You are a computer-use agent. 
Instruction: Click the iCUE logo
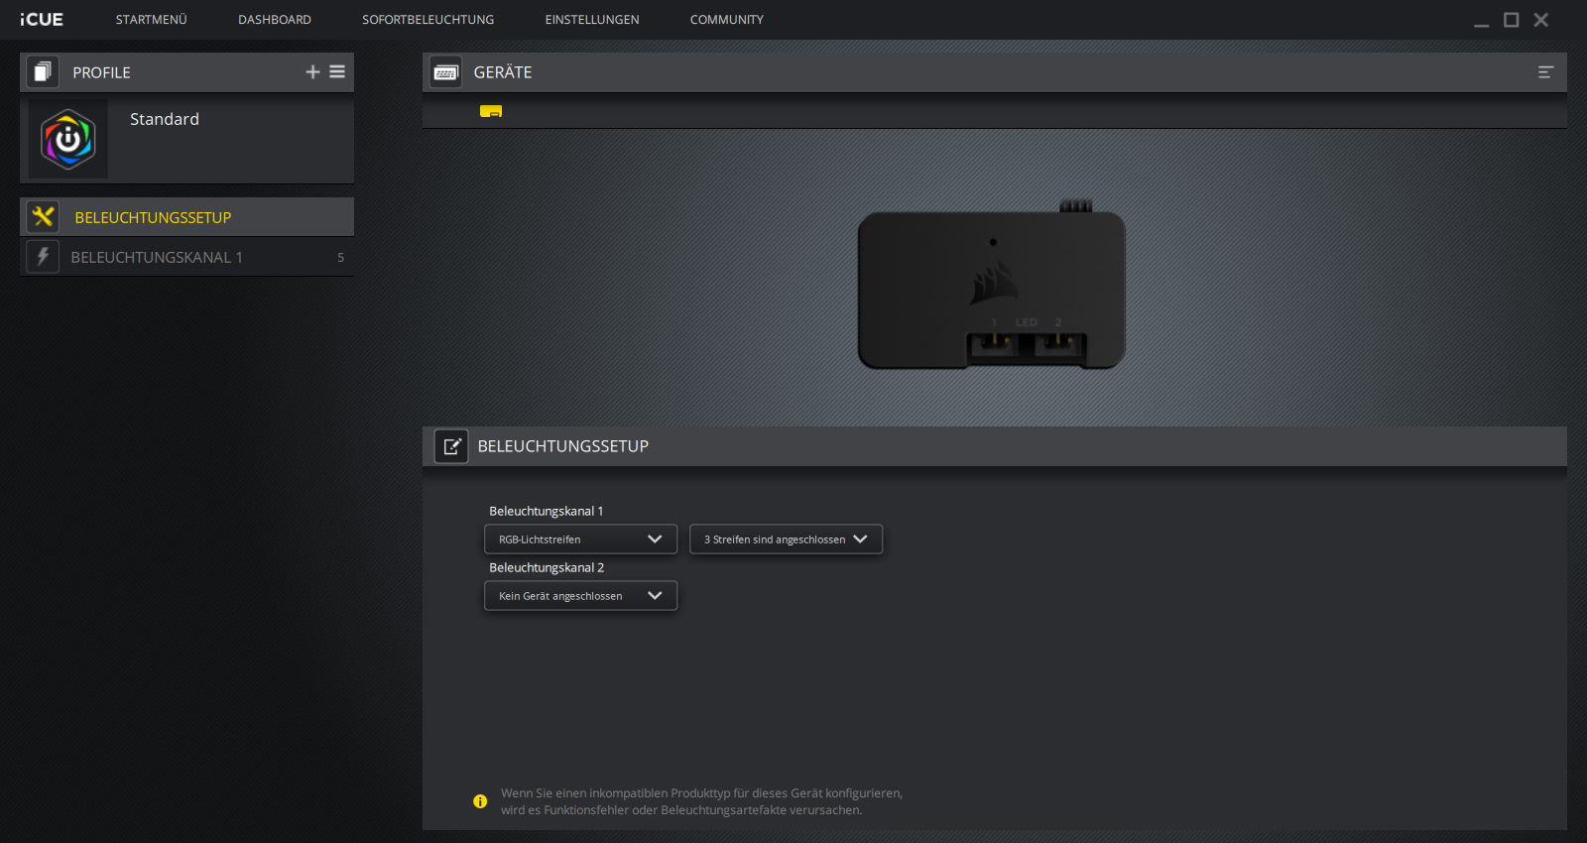coord(42,20)
